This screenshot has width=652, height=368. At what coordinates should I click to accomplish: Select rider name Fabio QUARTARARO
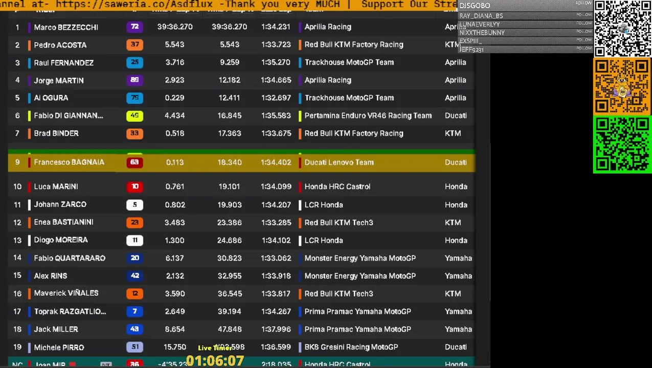tap(70, 258)
